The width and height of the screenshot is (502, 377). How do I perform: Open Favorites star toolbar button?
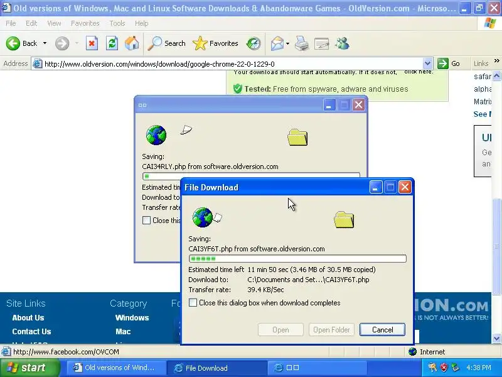pos(215,43)
